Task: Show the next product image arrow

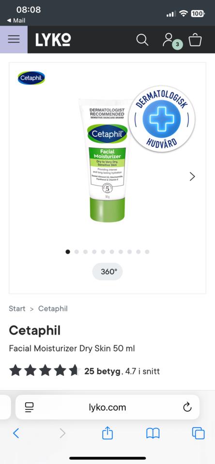Action: coord(192,177)
